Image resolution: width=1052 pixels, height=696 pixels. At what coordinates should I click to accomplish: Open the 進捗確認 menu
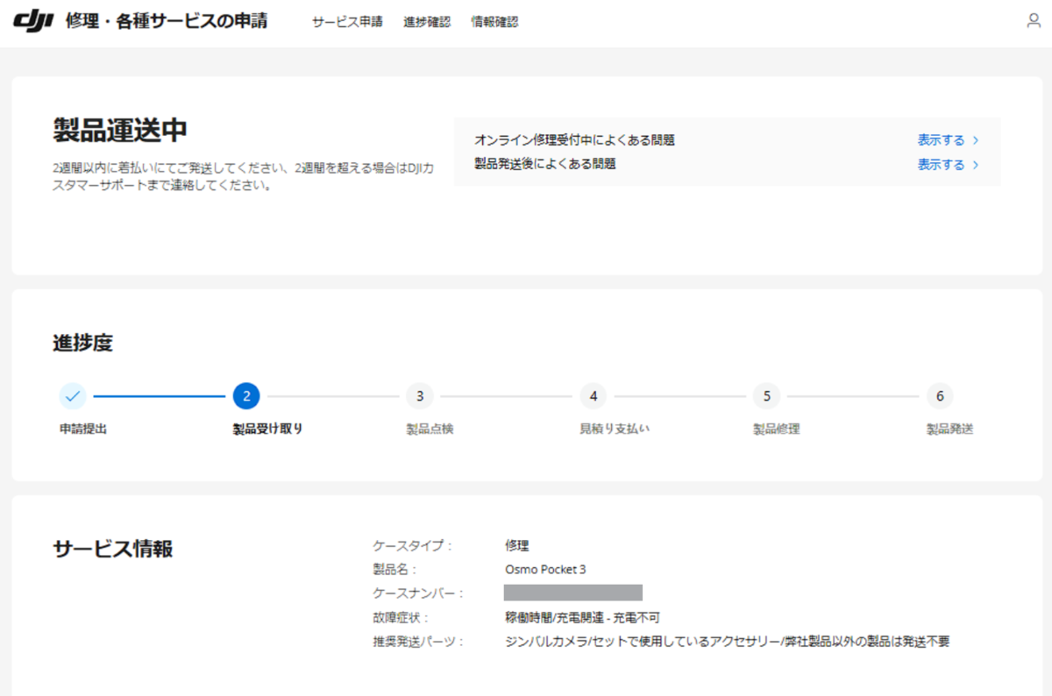click(x=427, y=22)
